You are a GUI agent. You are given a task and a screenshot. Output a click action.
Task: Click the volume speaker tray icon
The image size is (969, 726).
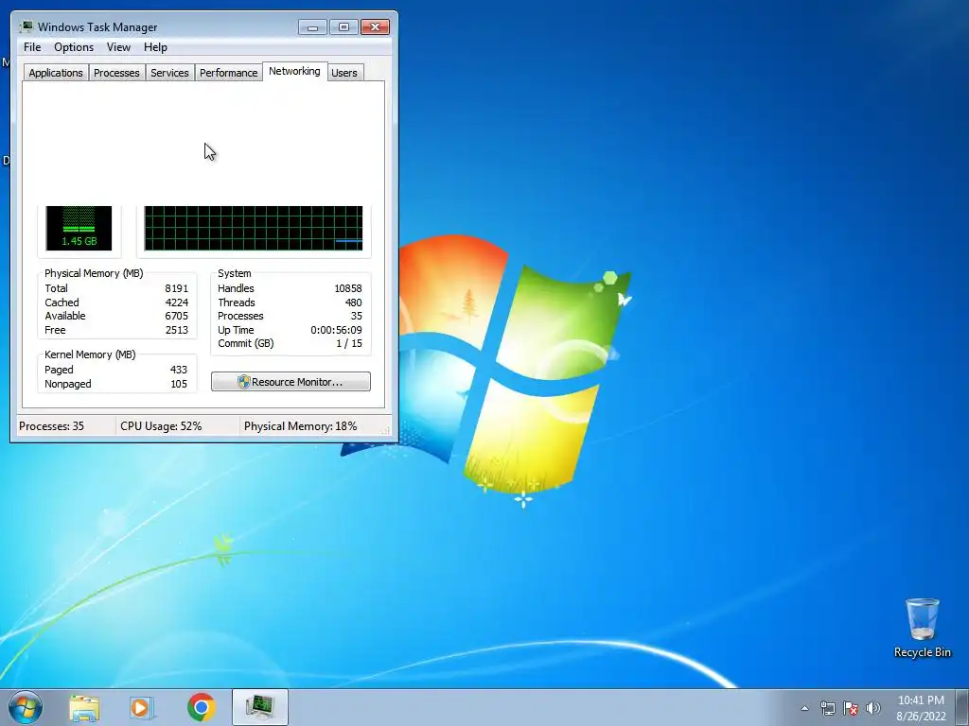(873, 708)
